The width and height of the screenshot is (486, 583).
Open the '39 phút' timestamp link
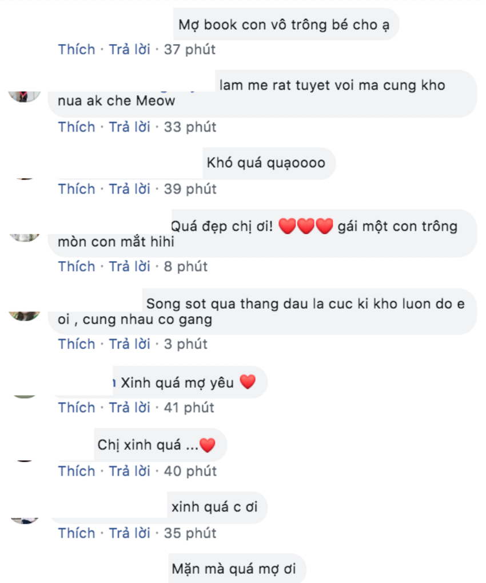pos(190,189)
